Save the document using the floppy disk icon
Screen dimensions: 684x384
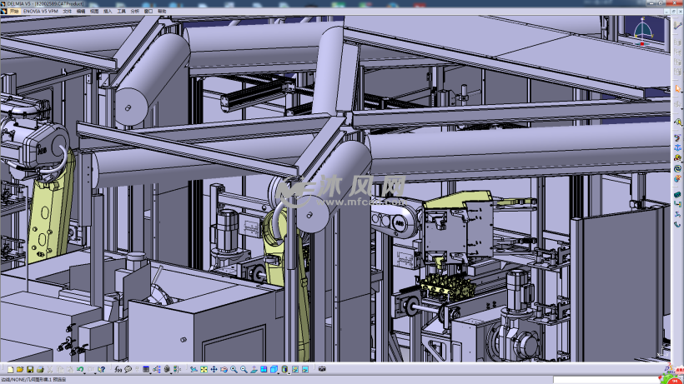point(30,369)
